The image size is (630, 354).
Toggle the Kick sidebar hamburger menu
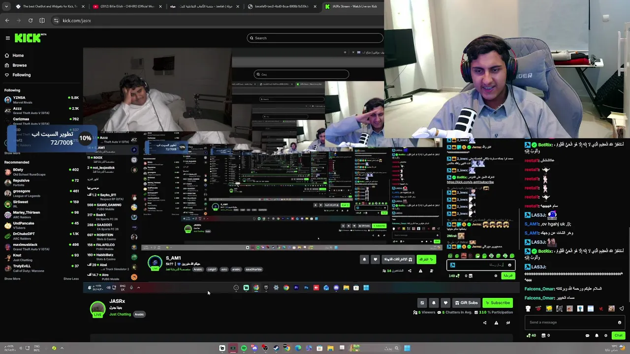point(8,38)
